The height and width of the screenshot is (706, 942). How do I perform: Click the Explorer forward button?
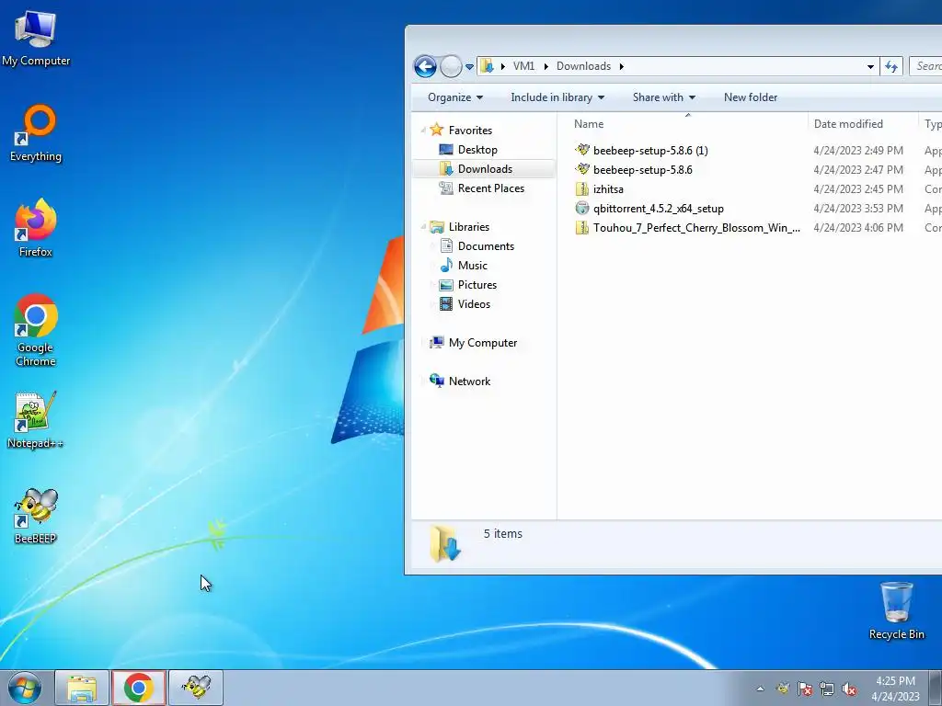point(451,66)
